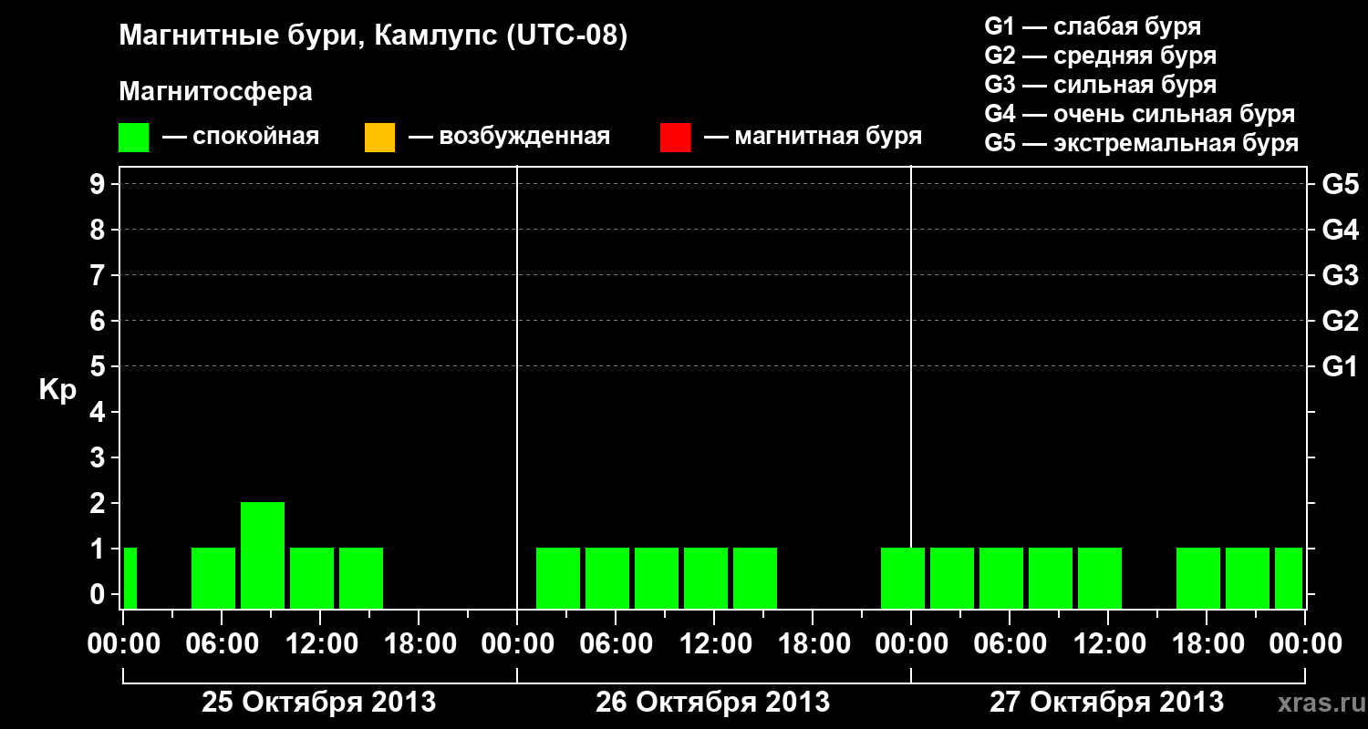Viewport: 1368px width, 729px height.
Task: Click the right-axis 'G4' label
Action: coord(1340,230)
